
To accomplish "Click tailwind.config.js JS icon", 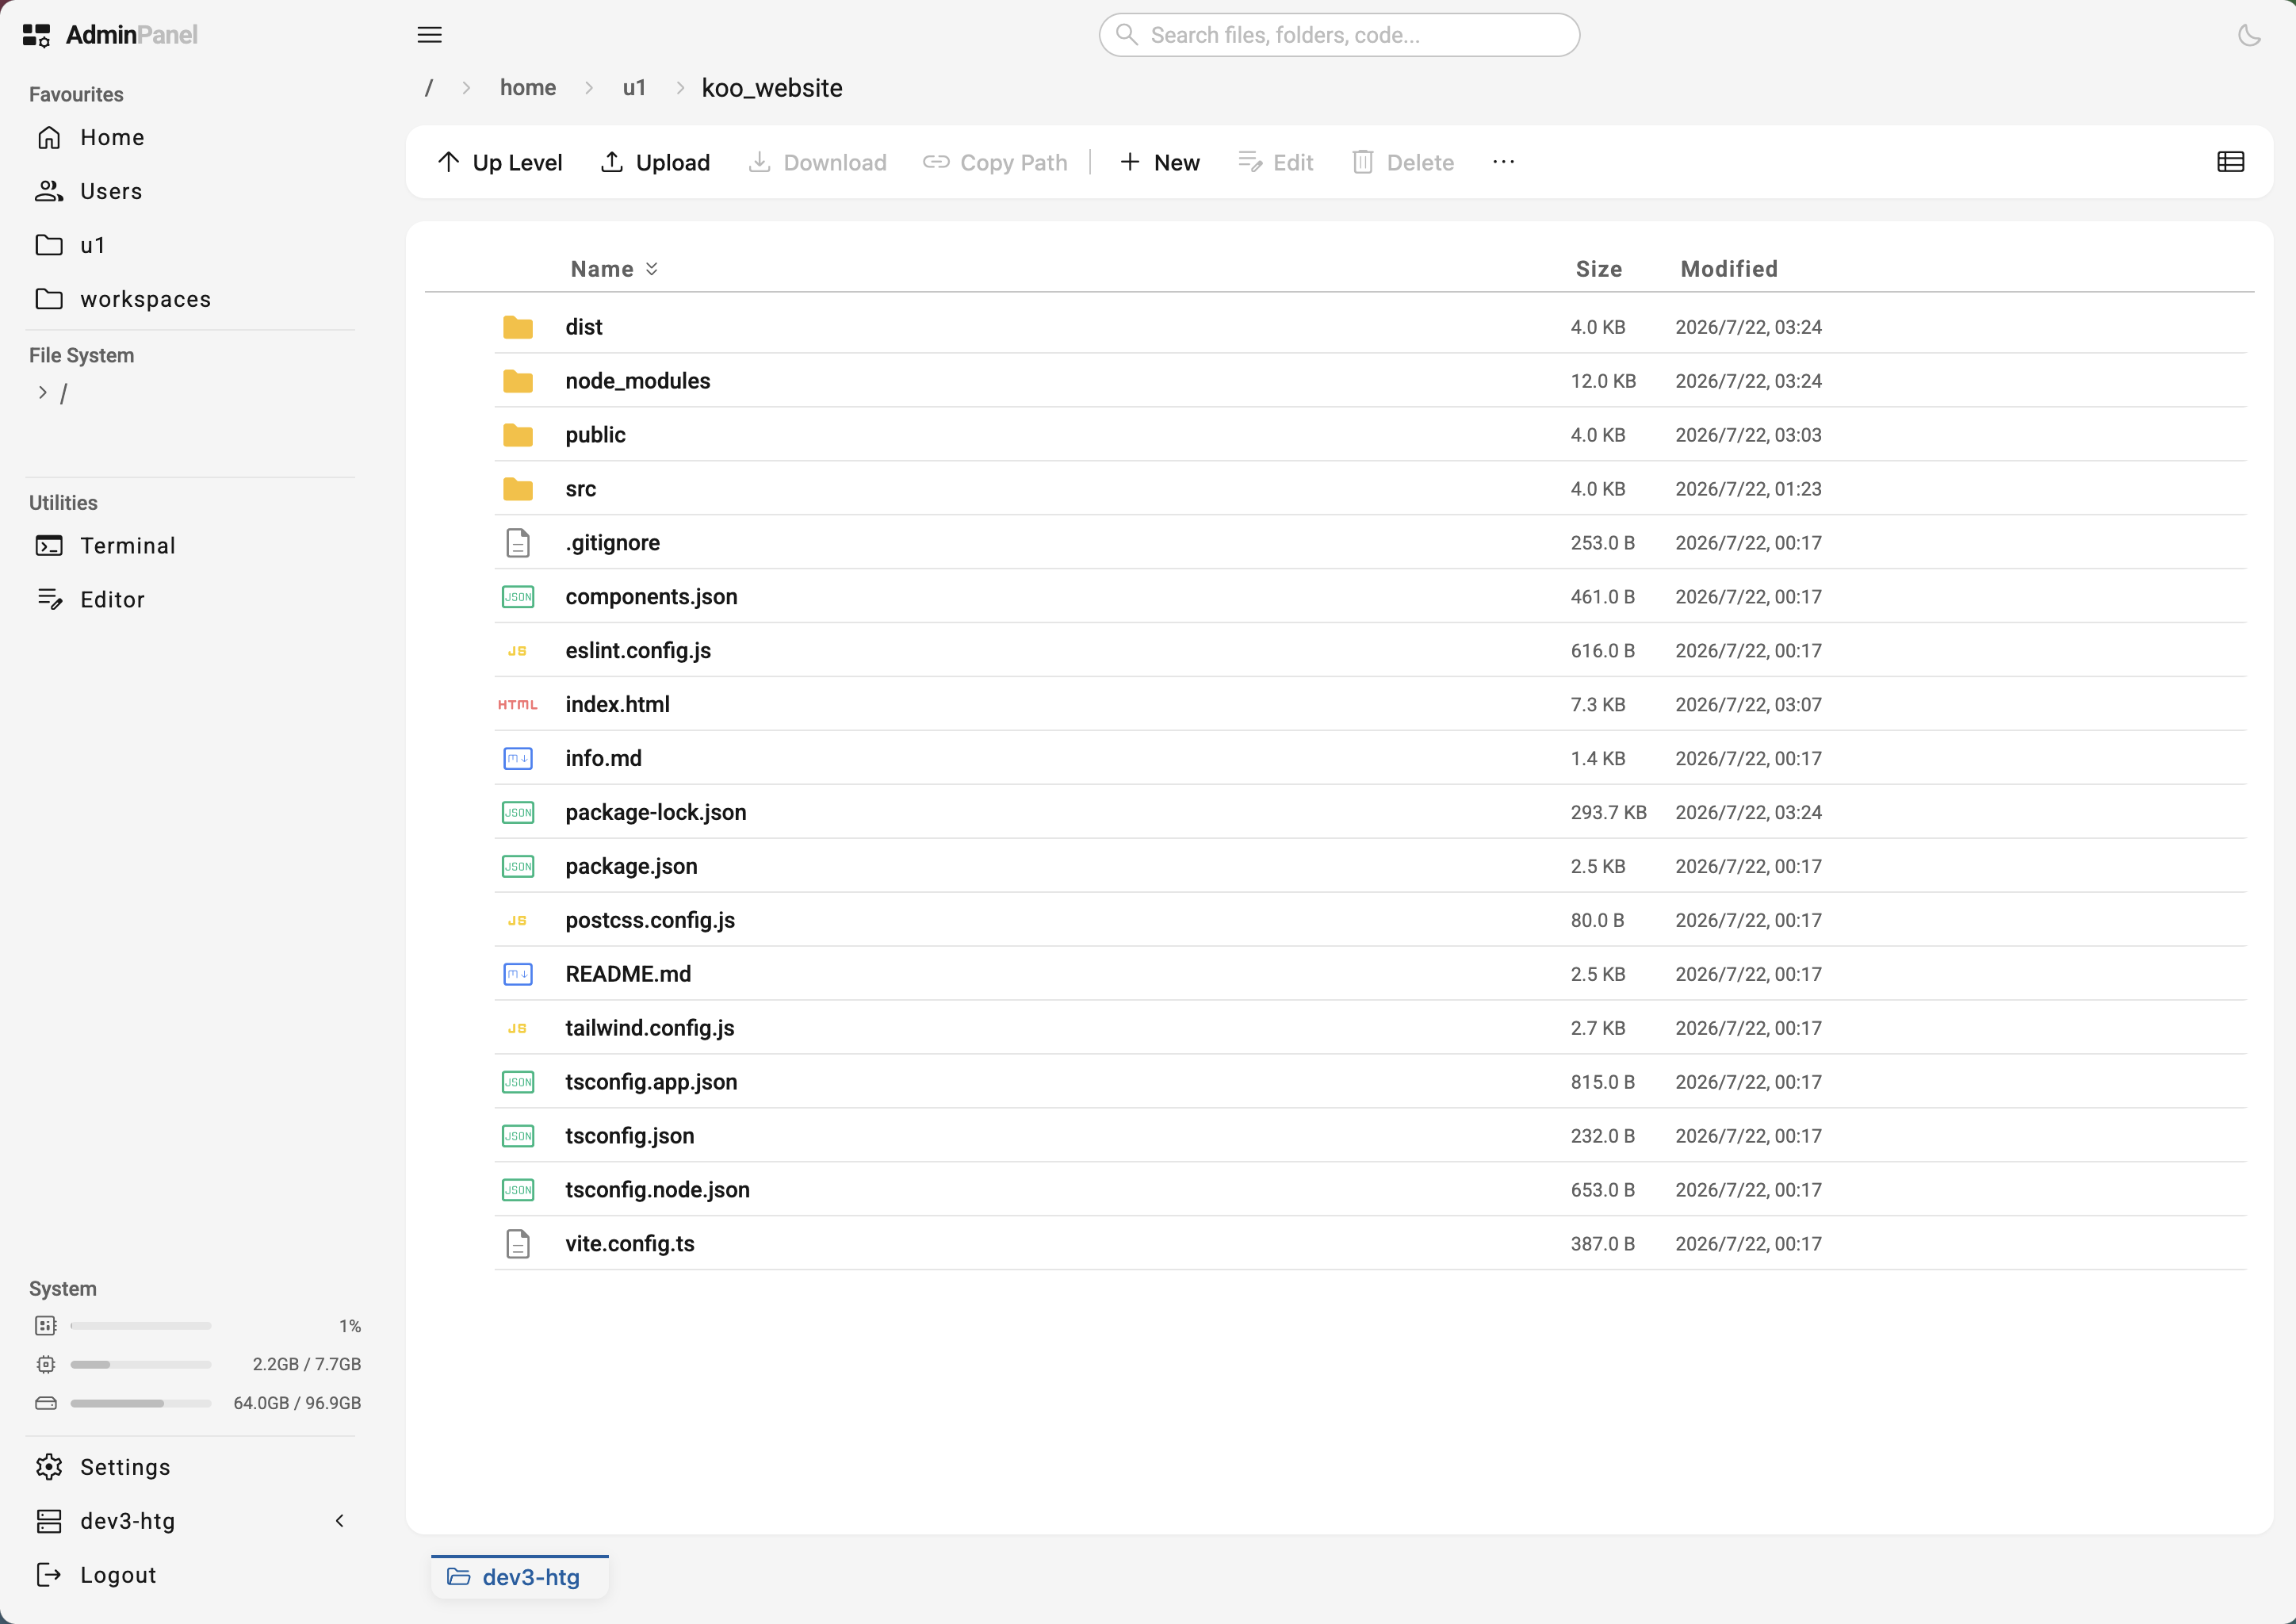I will click(518, 1029).
